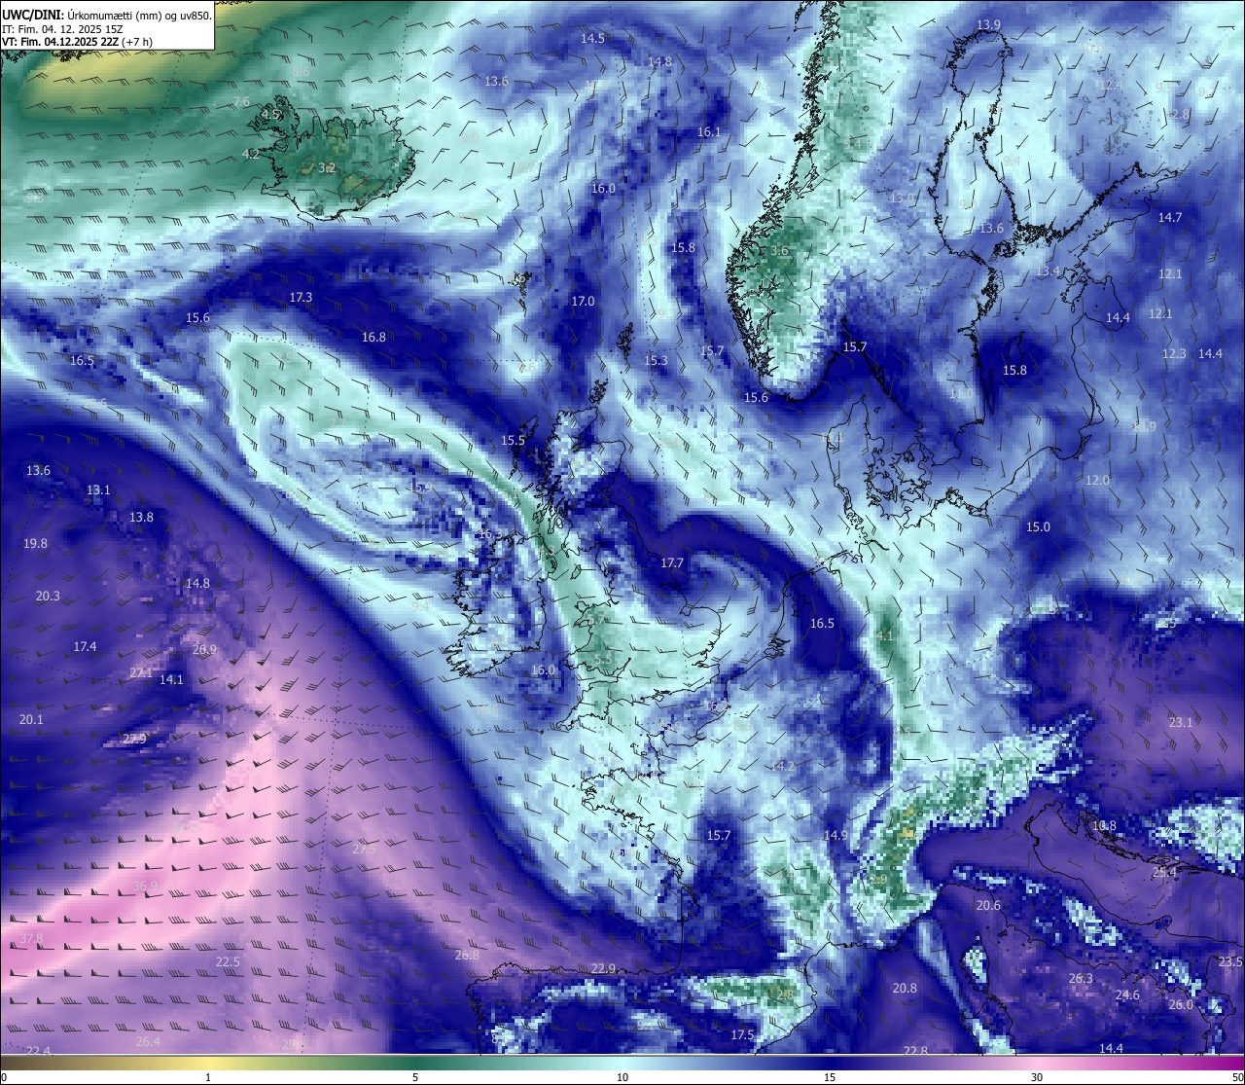Click the map value '16.1' west of Norway

click(x=709, y=132)
